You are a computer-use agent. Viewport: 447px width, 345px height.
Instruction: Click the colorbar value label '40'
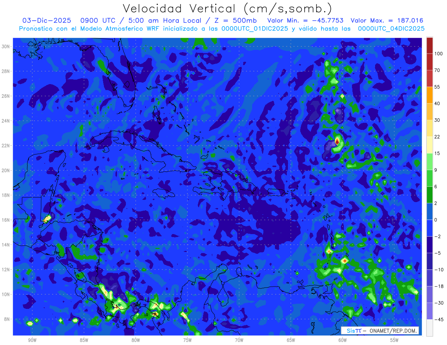pyautogui.click(x=437, y=103)
